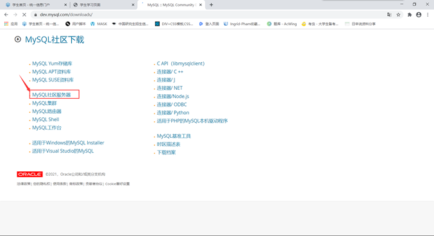Open the Chrome profile avatar
This screenshot has height=236, width=434.
coord(419,15)
